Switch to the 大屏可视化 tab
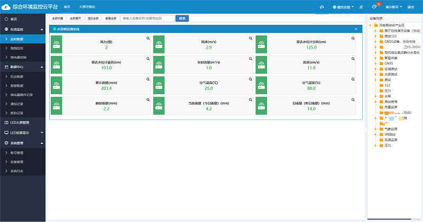This screenshot has height=222, width=423. click(x=87, y=7)
